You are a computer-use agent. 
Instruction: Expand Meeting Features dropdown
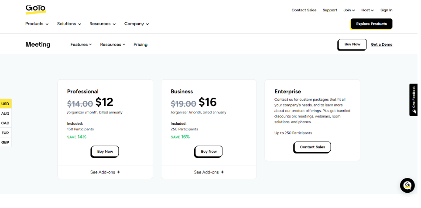click(x=81, y=44)
